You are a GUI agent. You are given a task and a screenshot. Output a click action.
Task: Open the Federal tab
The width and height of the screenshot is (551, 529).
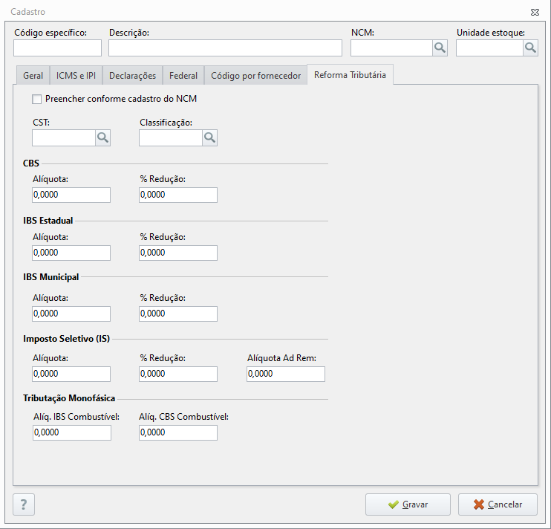pos(183,76)
